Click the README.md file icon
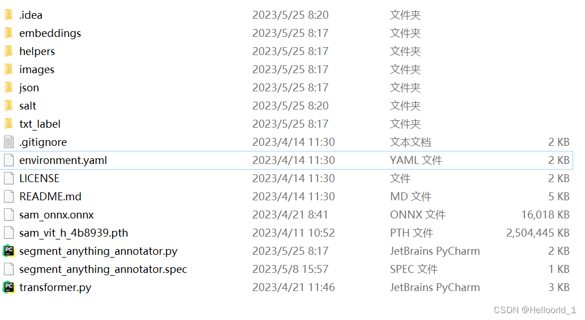585x320 pixels. coord(9,196)
